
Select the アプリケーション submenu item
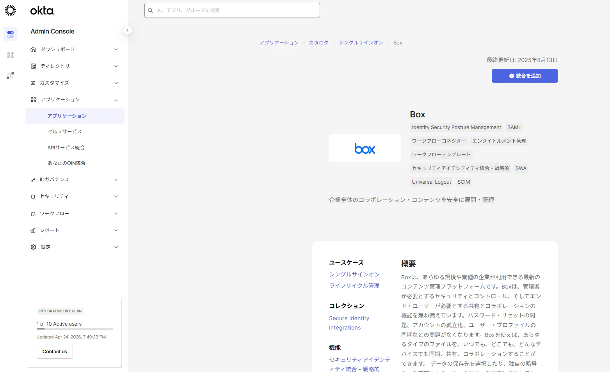75,116
